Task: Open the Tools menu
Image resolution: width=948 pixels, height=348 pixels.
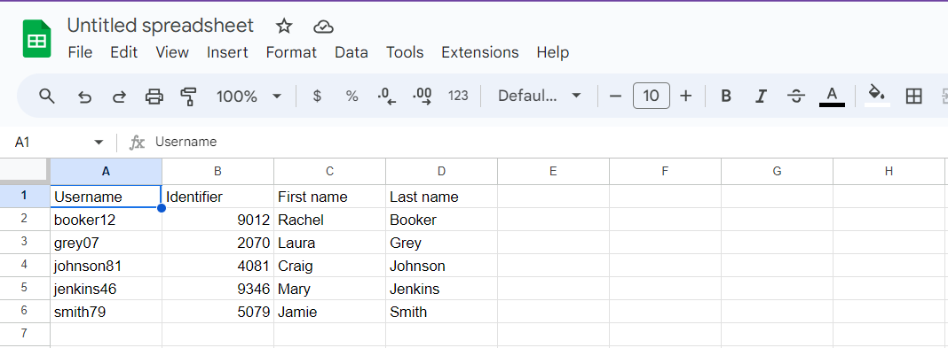Action: click(405, 52)
